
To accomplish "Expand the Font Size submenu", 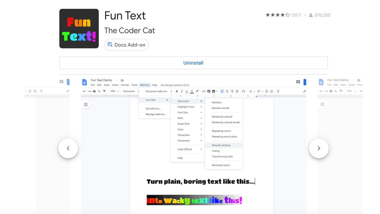I will click(x=187, y=113).
